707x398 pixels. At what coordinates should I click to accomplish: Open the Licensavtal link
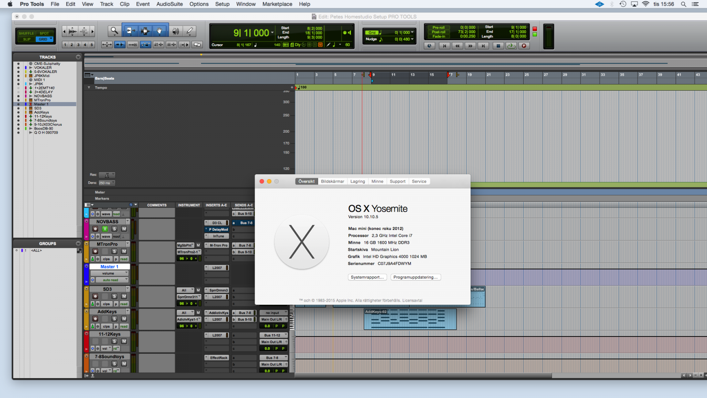coord(412,300)
